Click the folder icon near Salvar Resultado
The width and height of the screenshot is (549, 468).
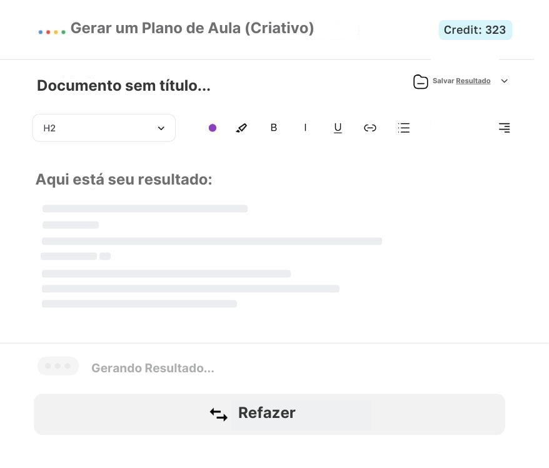click(421, 81)
